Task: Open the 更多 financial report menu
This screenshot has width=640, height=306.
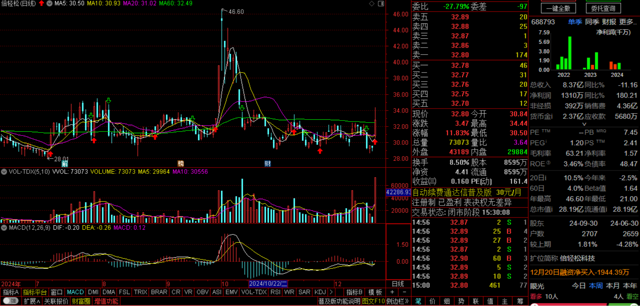Action: 628,22
